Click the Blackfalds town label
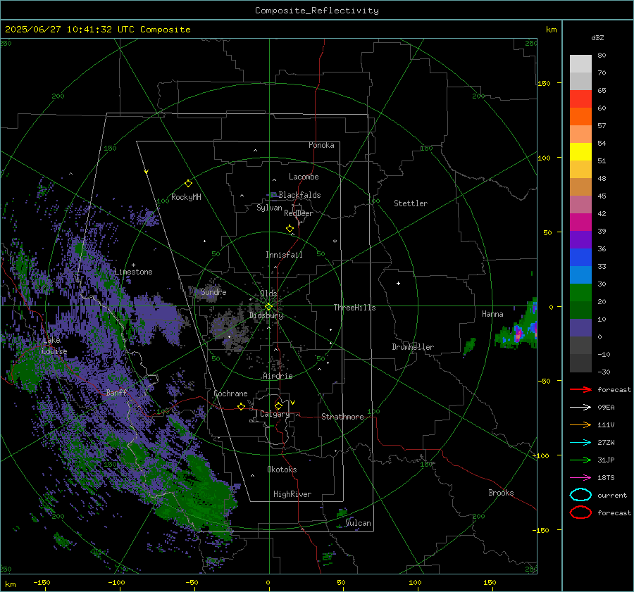The height and width of the screenshot is (592, 634). [299, 195]
